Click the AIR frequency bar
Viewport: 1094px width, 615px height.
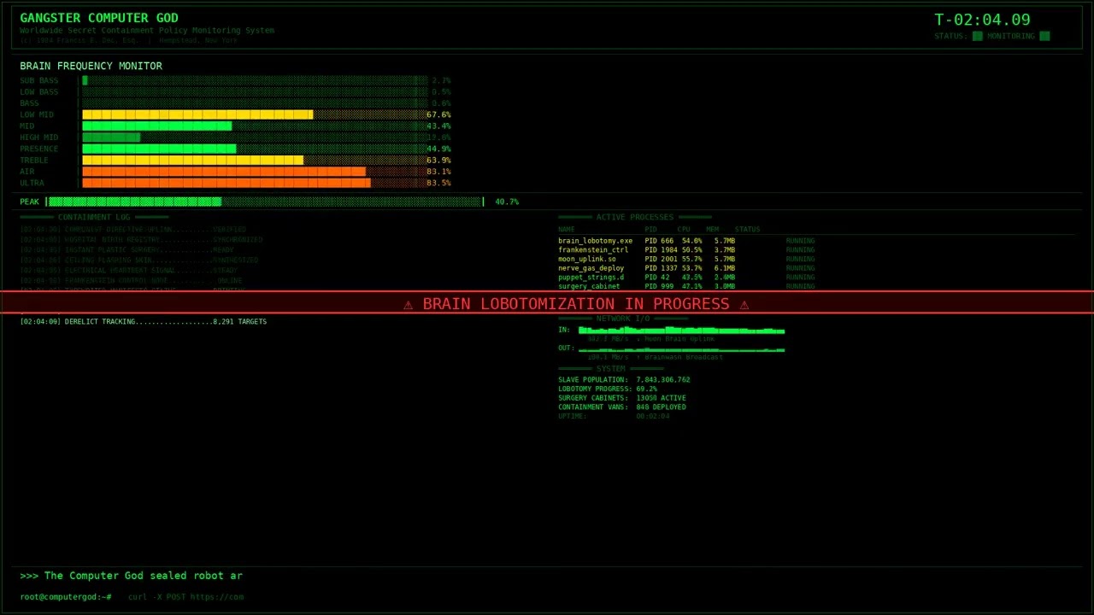(x=254, y=172)
